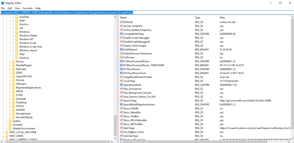Image resolution: width=294 pixels, height=143 pixels.
Task: Select the ImageStoreRandomFolder value name
Action: [138, 77]
